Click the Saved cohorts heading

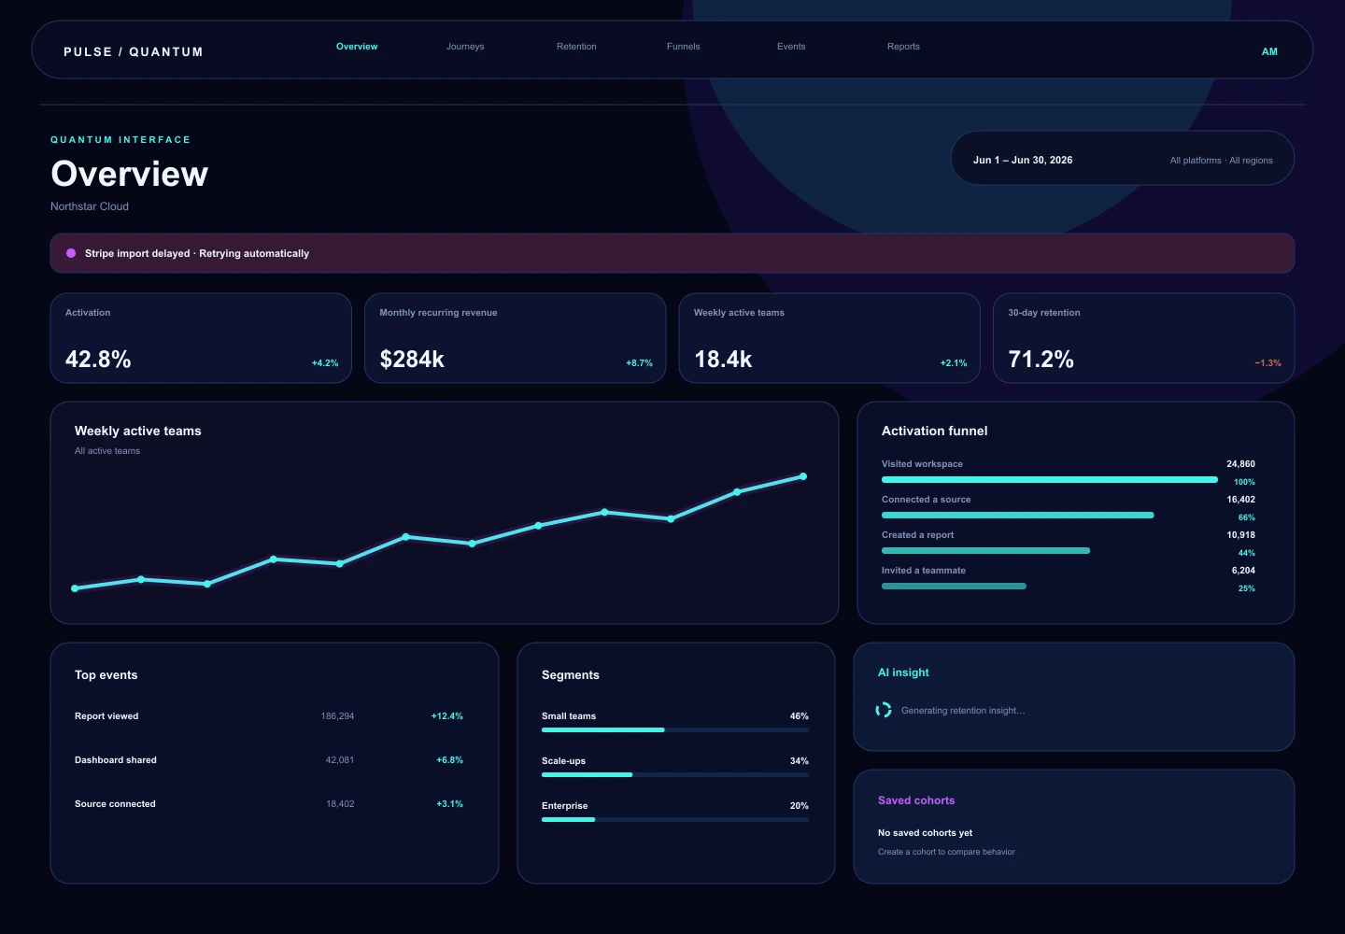click(916, 800)
